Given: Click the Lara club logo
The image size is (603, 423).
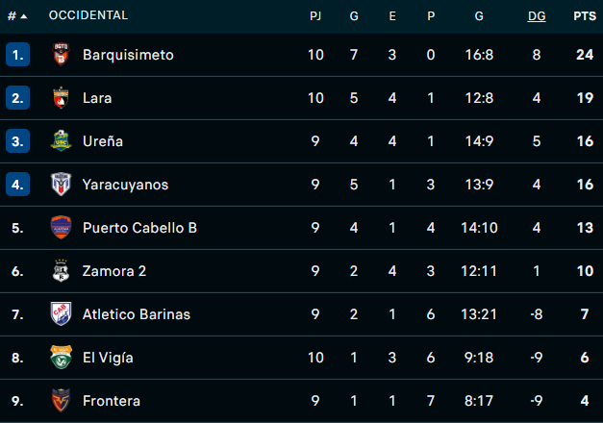Looking at the screenshot, I should (61, 98).
